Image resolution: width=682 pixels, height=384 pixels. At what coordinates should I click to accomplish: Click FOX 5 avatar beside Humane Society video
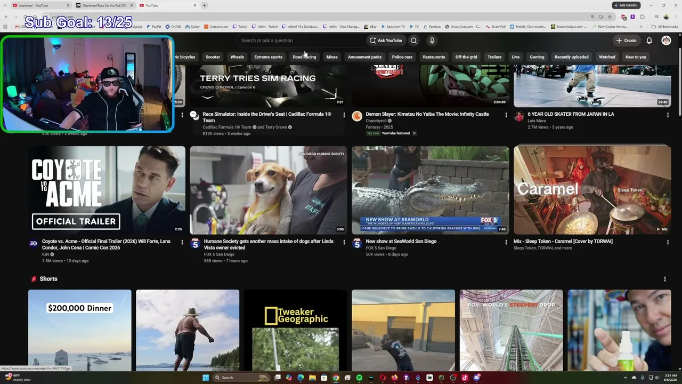click(x=195, y=244)
